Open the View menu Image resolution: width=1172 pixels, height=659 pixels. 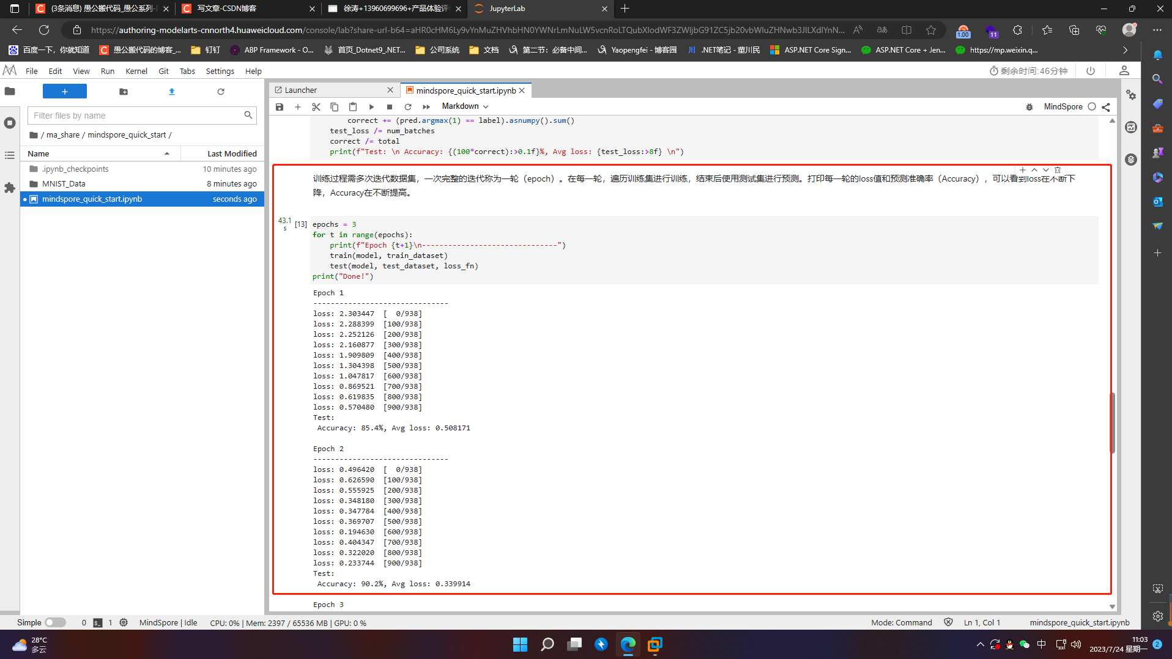tap(81, 71)
